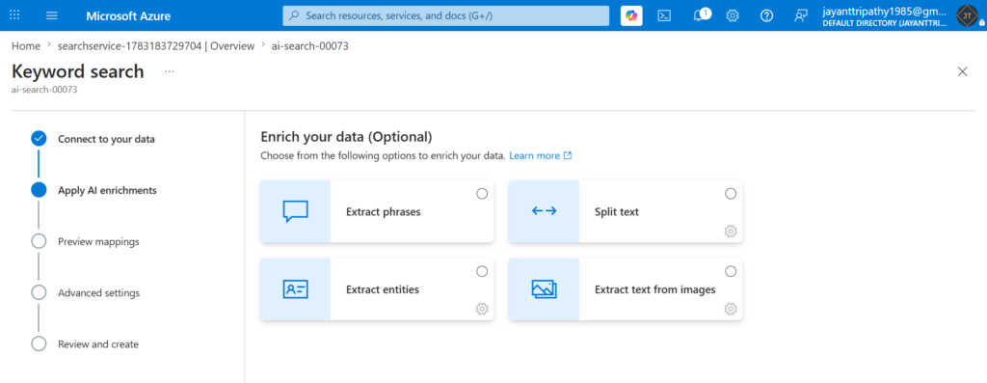This screenshot has width=987, height=383.
Task: Click the JT account avatar
Action: (966, 15)
